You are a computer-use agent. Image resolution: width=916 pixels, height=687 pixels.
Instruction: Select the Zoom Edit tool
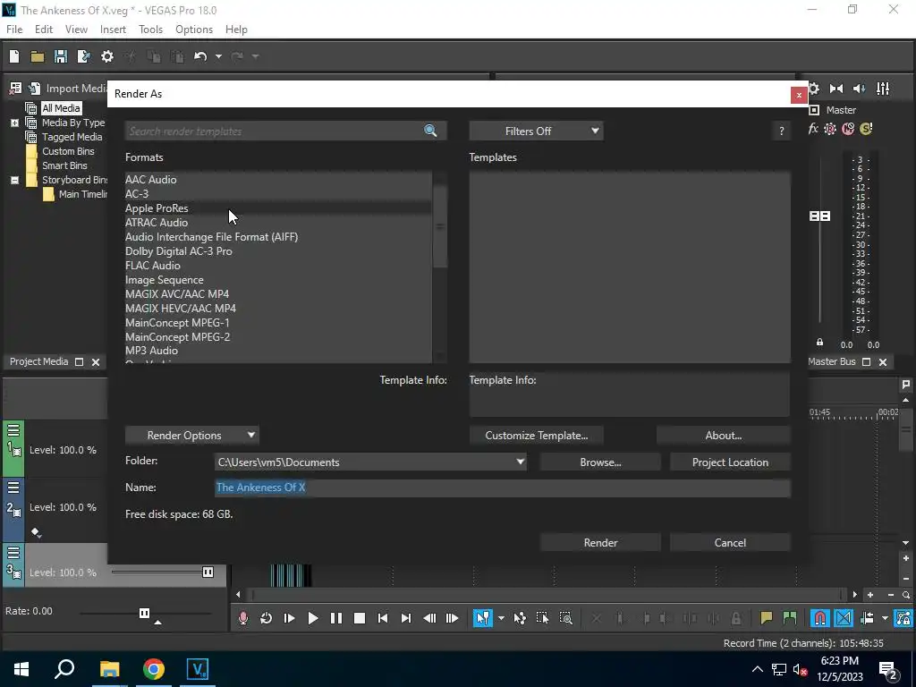[x=565, y=618]
